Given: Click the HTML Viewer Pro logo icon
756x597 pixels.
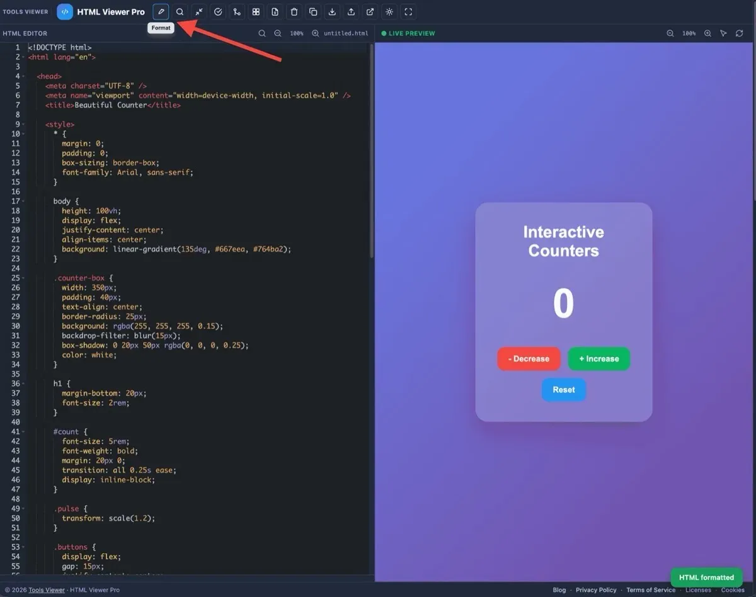Looking at the screenshot, I should point(65,11).
